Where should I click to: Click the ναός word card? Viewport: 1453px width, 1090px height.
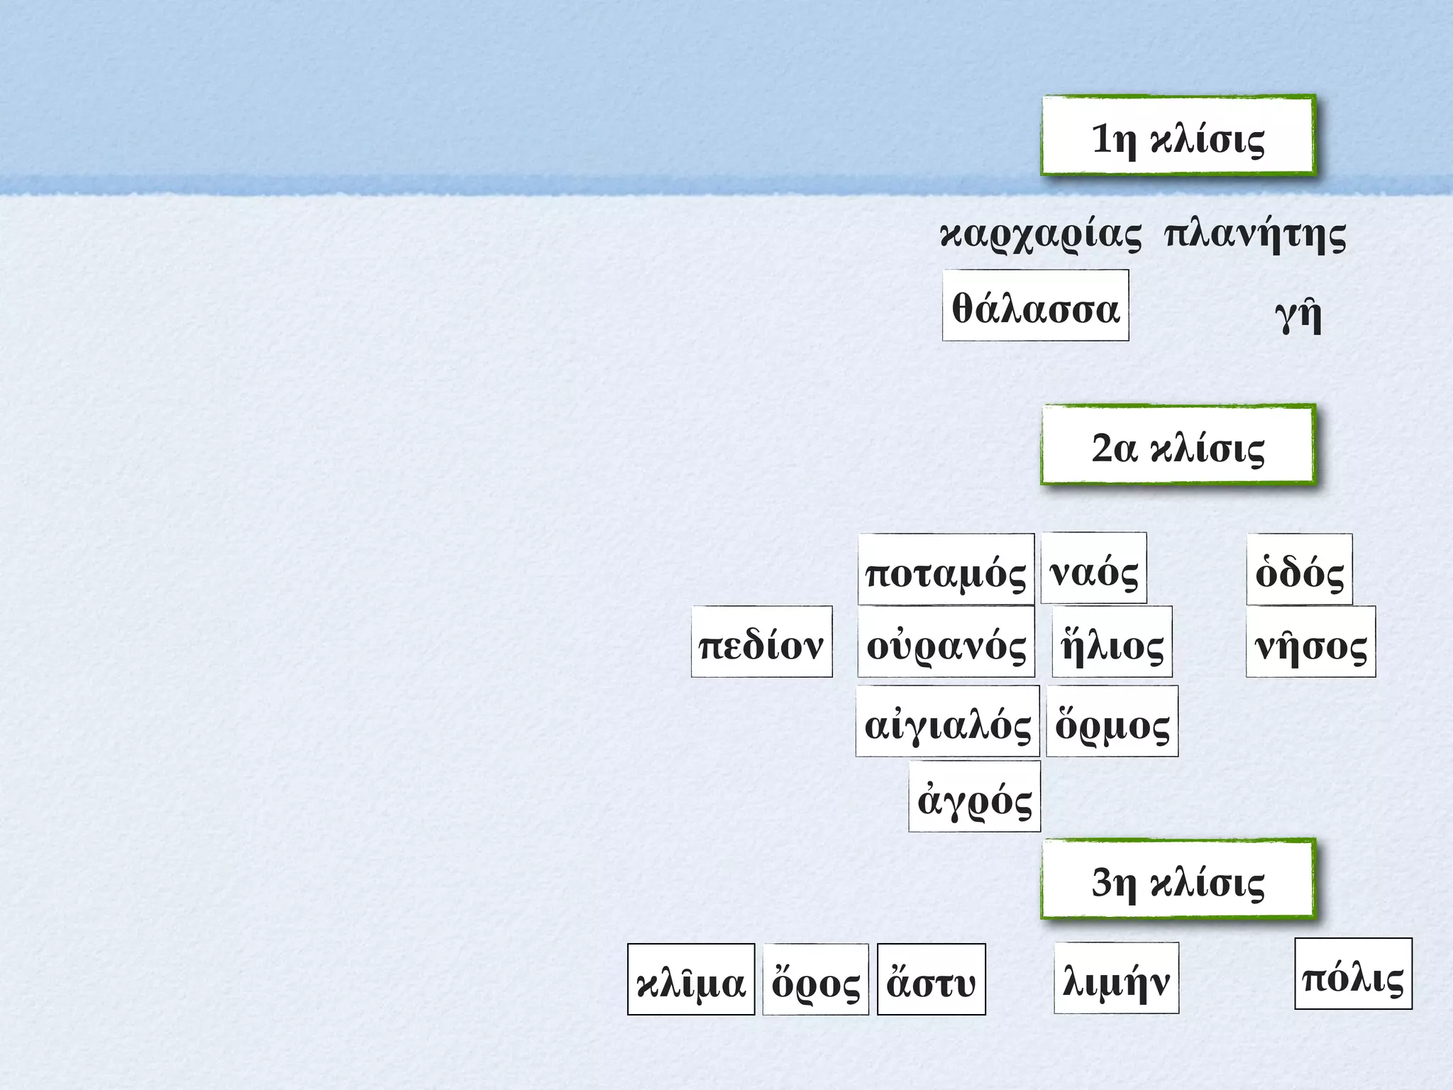(1093, 568)
